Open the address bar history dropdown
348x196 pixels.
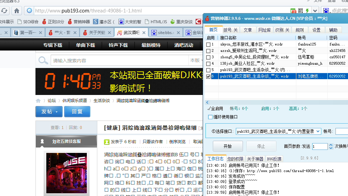[x=315, y=10]
